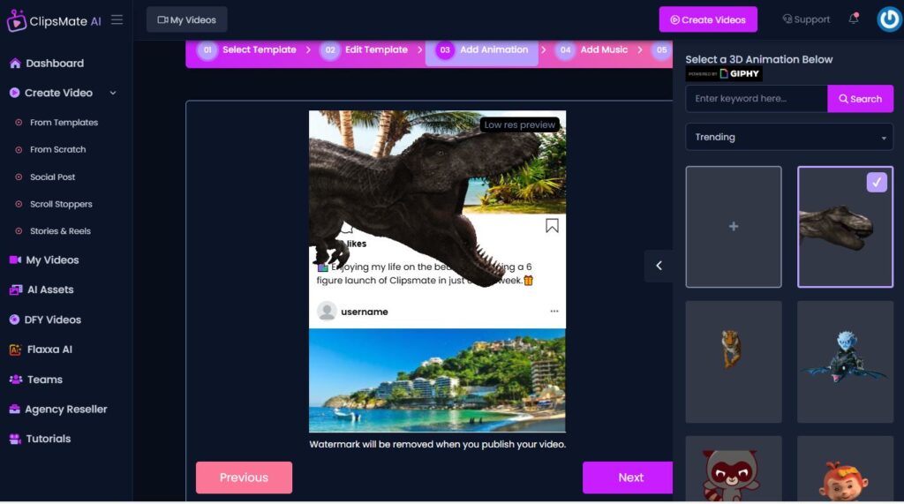Click the GIPHY powered-by logo
Screen dimensions: 904x504
tap(724, 74)
